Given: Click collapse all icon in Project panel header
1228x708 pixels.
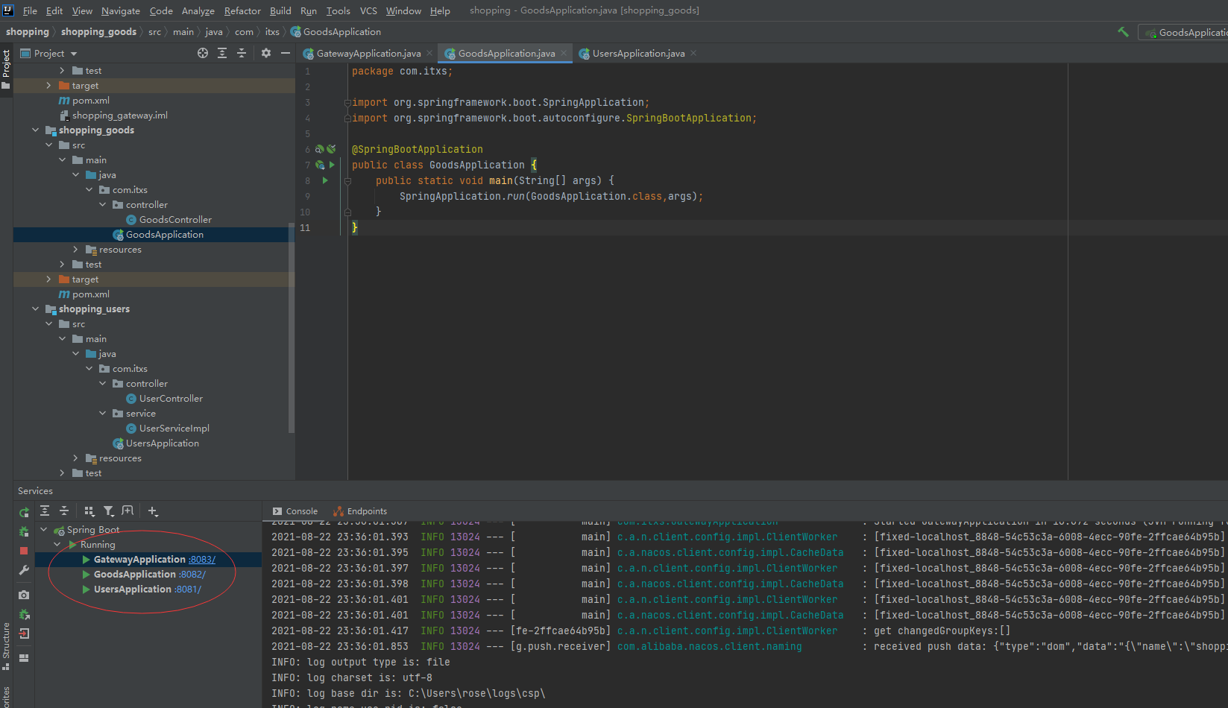Looking at the screenshot, I should coord(242,53).
